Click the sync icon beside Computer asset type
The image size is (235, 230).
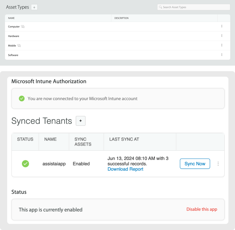coord(22,26)
